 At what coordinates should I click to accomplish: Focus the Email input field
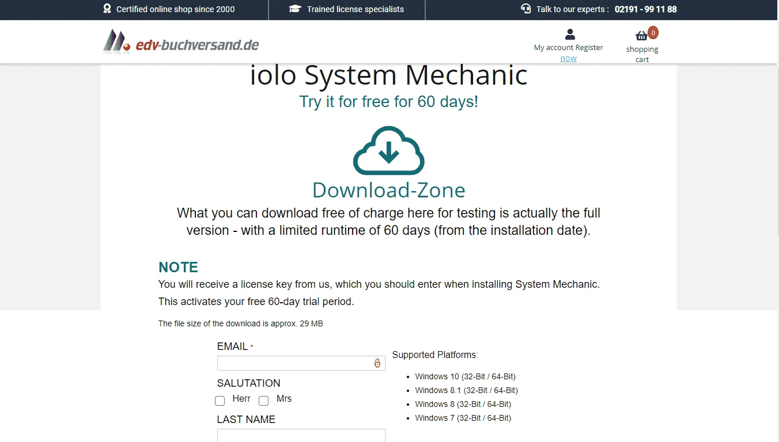(x=301, y=363)
